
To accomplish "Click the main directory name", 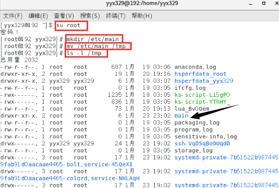I will pos(181,116).
